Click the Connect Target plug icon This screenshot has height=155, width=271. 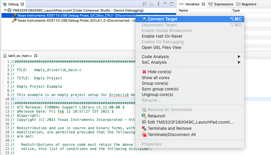(144, 19)
